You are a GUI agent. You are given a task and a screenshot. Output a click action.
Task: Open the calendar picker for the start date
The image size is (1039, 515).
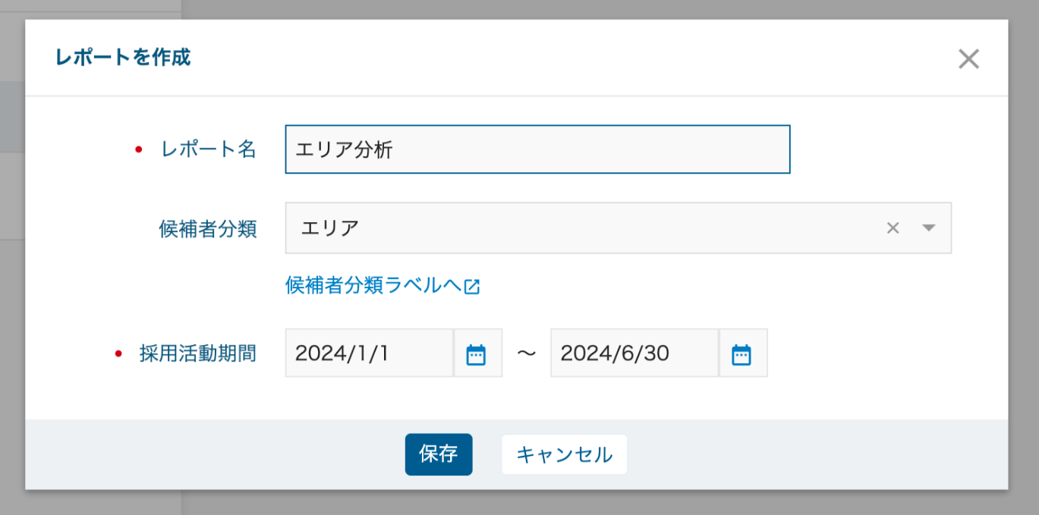tap(477, 354)
